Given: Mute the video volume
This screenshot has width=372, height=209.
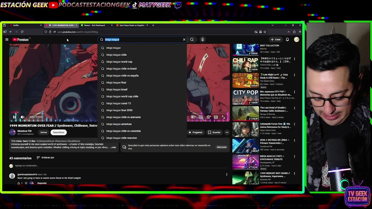Looking at the screenshot, I should click(22, 117).
